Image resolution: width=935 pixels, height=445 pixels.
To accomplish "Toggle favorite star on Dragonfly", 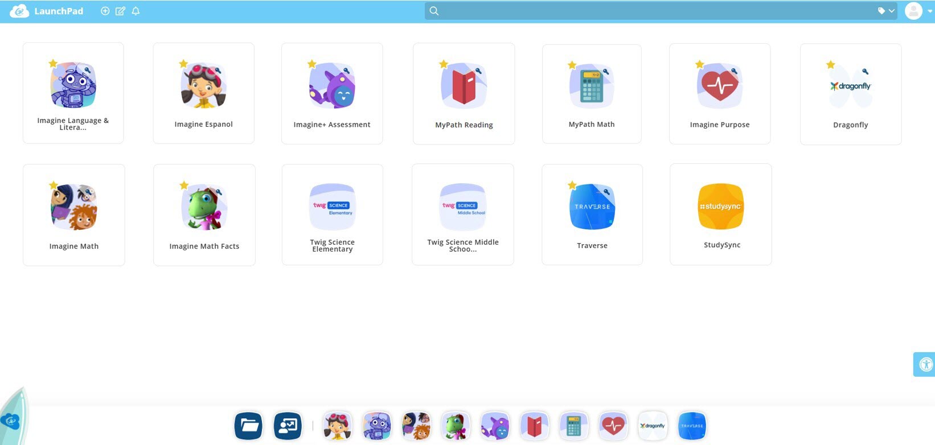I will click(831, 64).
